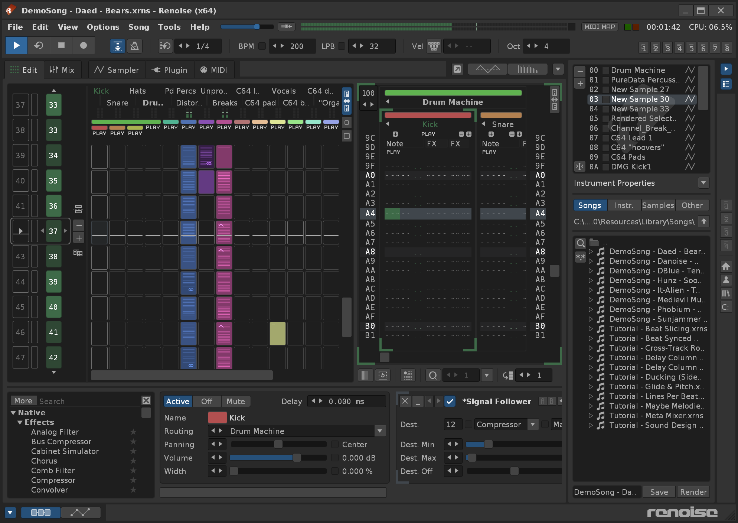Click the library books icon in browser sidebar
Viewport: 738px width, 523px height.
click(x=726, y=293)
